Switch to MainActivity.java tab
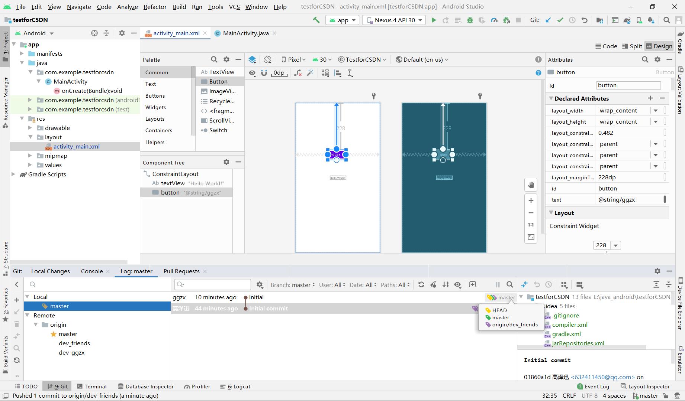Screen dimensions: 685x401 pos(245,33)
